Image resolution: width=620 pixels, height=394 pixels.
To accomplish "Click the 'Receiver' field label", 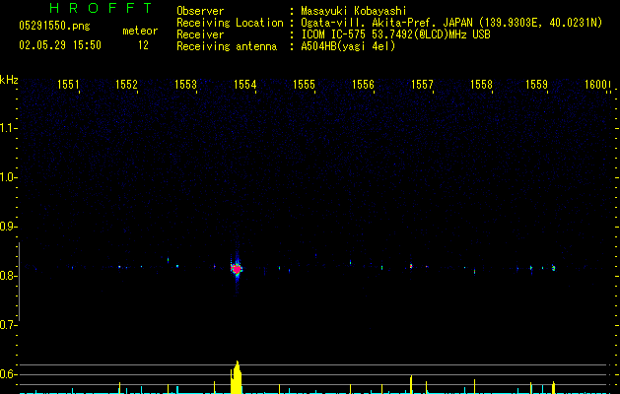I will (200, 34).
